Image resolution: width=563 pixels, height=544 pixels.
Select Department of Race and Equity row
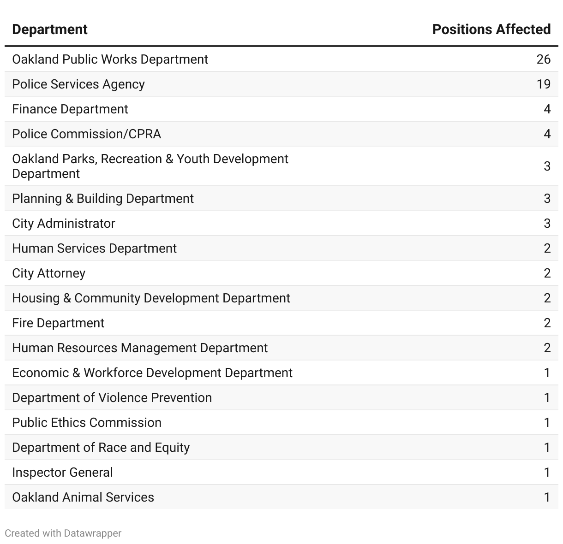click(281, 447)
